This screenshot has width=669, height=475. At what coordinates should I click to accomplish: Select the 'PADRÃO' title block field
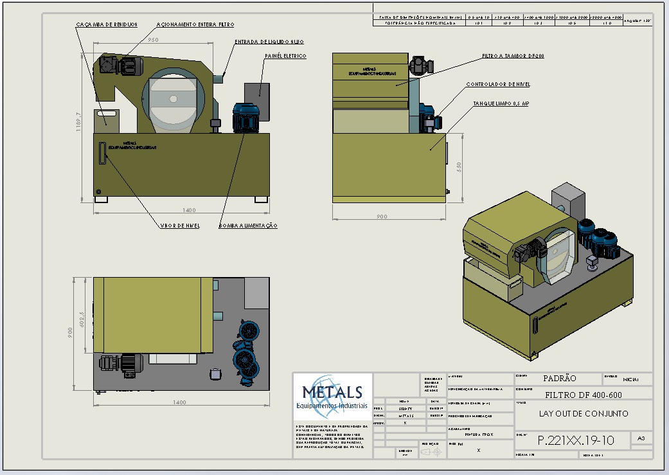click(559, 379)
